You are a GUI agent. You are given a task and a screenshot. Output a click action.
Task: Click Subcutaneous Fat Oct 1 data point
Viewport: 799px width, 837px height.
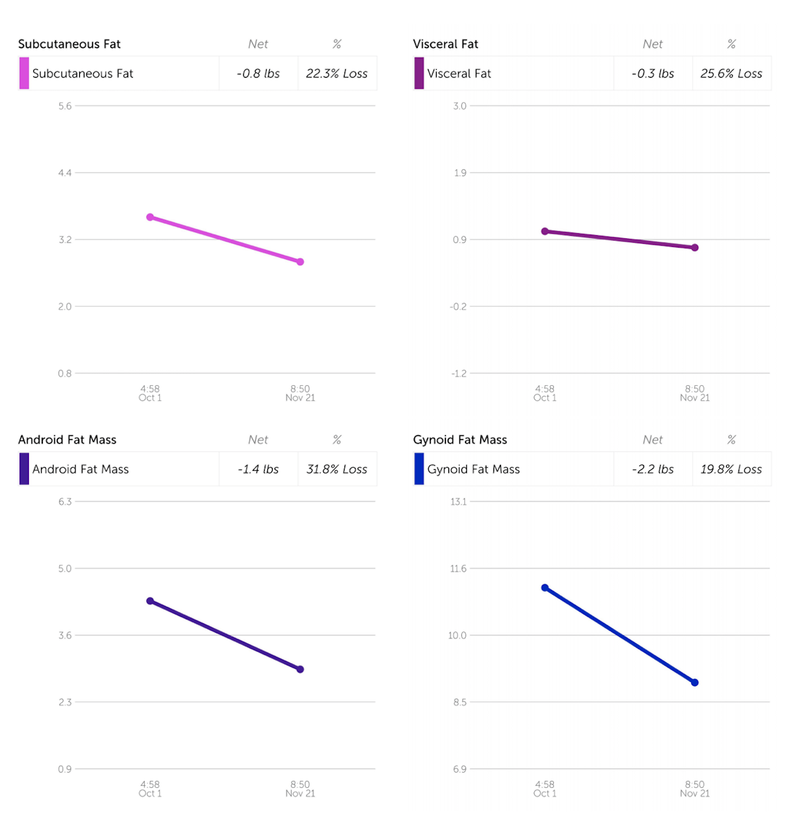click(x=150, y=217)
